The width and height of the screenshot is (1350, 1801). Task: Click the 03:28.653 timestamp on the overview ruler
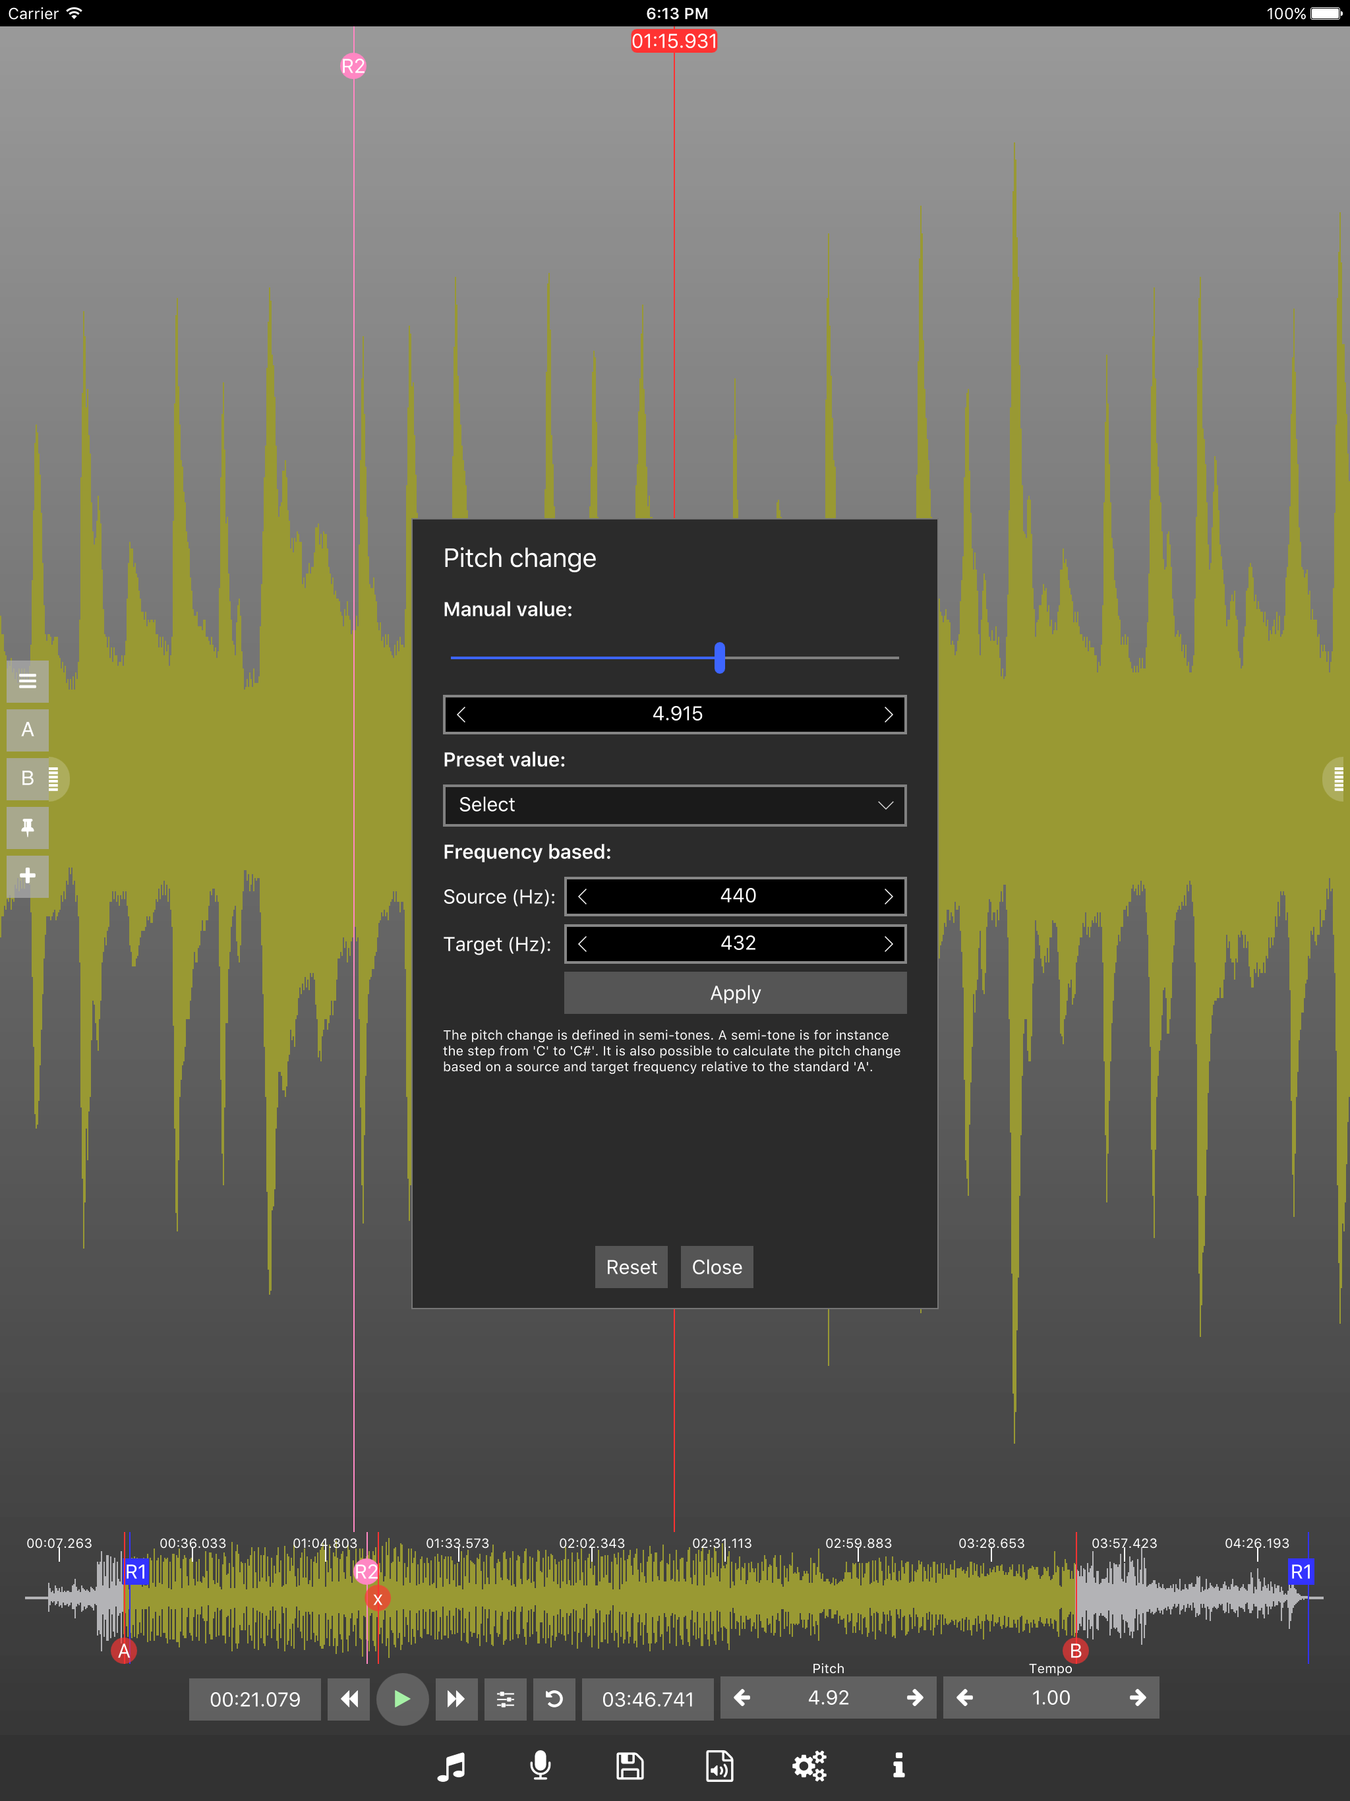992,1543
